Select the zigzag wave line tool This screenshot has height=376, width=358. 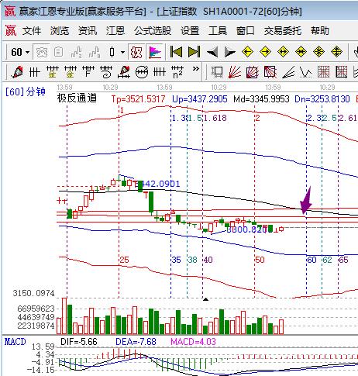306,72
